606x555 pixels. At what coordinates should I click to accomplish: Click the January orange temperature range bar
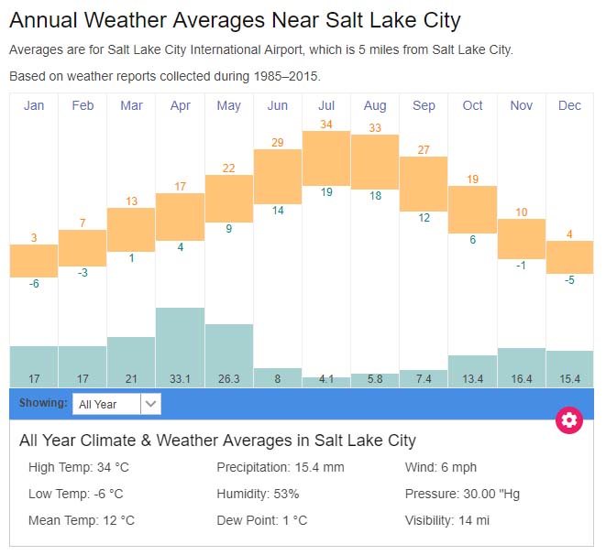tap(34, 261)
